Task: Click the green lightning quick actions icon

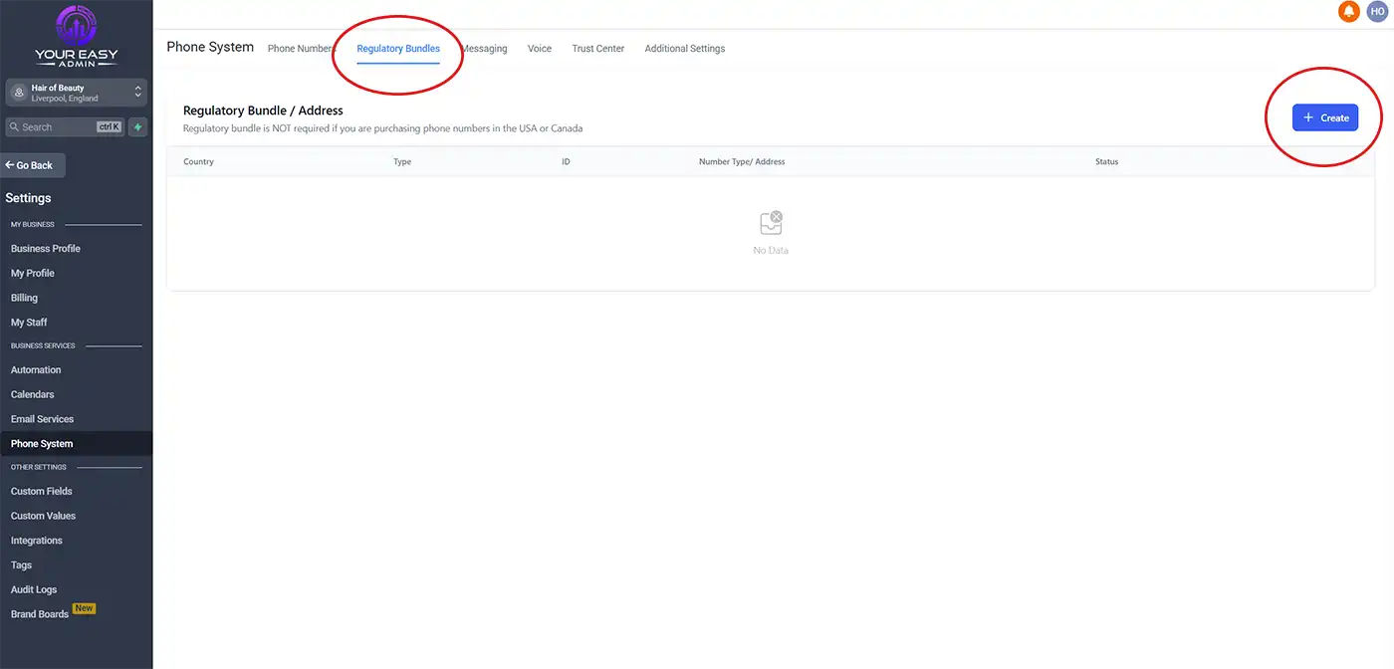Action: tap(137, 127)
